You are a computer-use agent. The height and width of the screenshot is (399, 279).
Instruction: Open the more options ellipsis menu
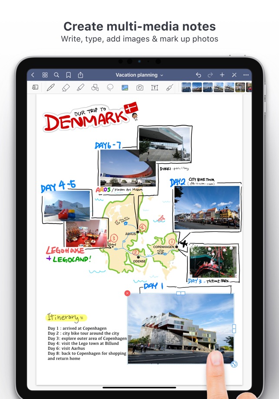click(x=246, y=75)
